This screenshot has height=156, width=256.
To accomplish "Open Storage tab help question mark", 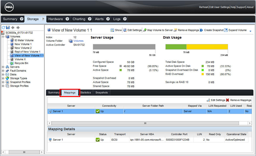I will 43,19.
